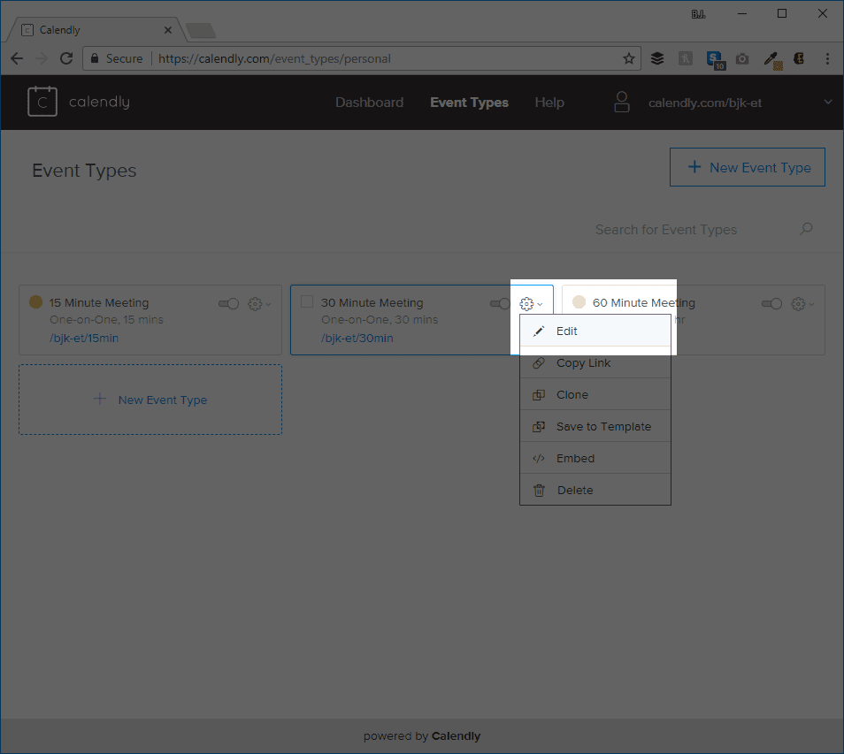844x754 pixels.
Task: Close the Calendly browser tab
Action: point(168,30)
